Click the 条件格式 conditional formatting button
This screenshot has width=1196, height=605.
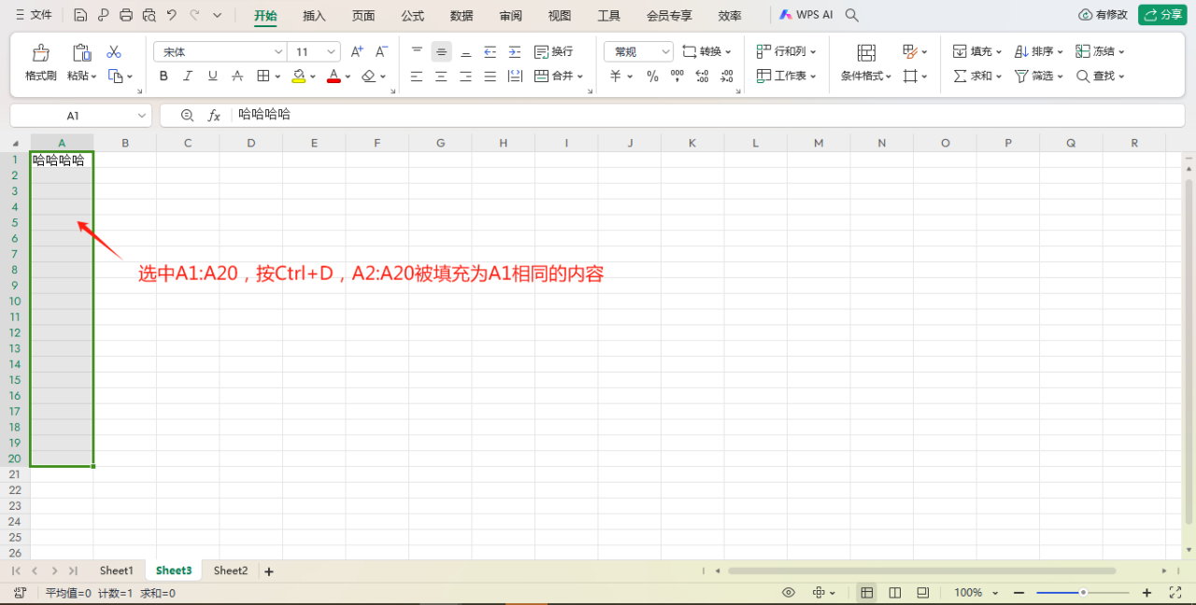[x=866, y=63]
